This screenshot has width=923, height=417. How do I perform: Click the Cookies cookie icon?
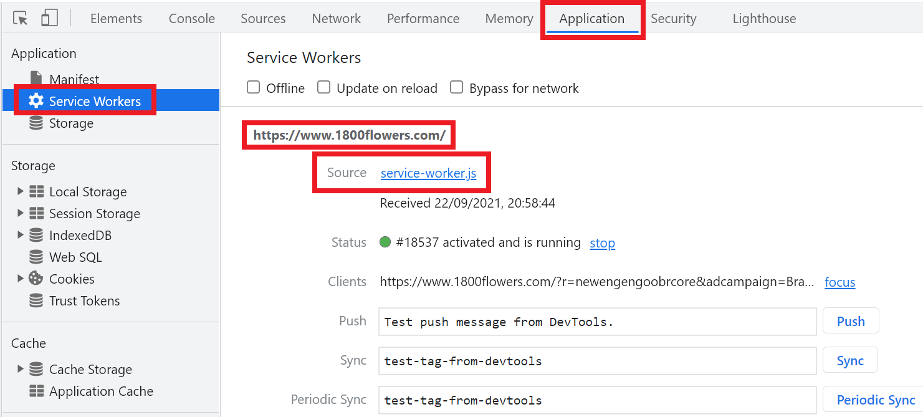point(36,279)
